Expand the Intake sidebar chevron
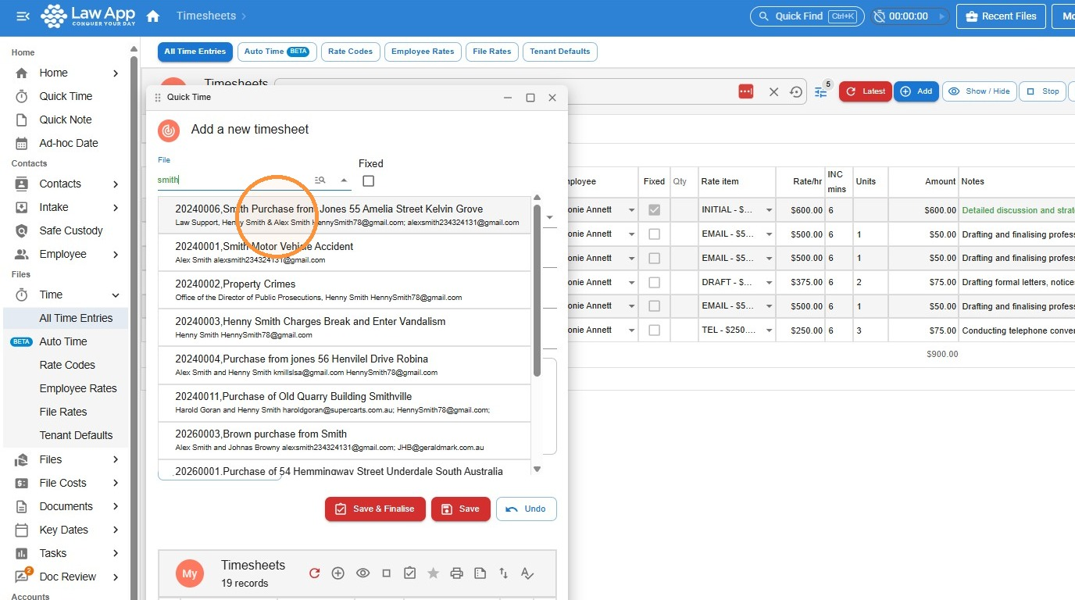This screenshot has height=600, width=1075. pyautogui.click(x=116, y=208)
